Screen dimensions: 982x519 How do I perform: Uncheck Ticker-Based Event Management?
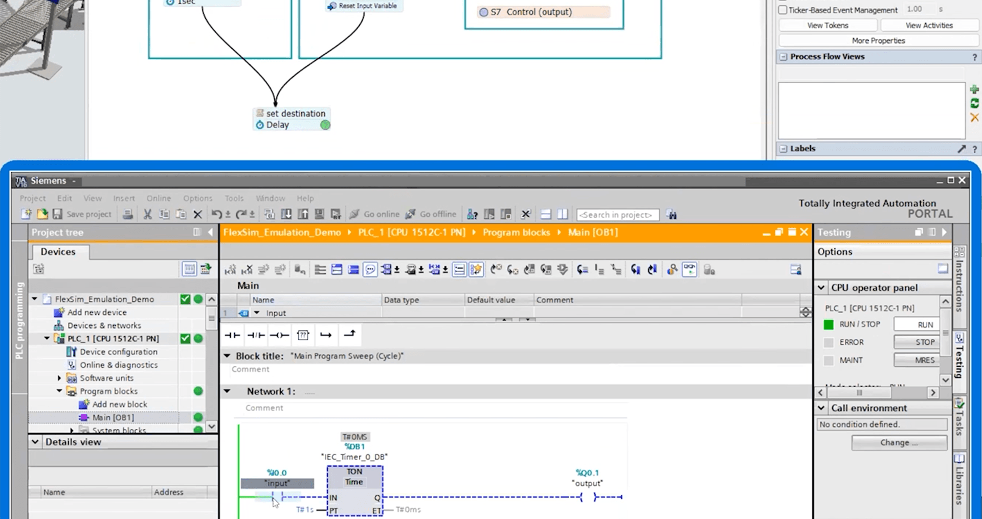(782, 9)
